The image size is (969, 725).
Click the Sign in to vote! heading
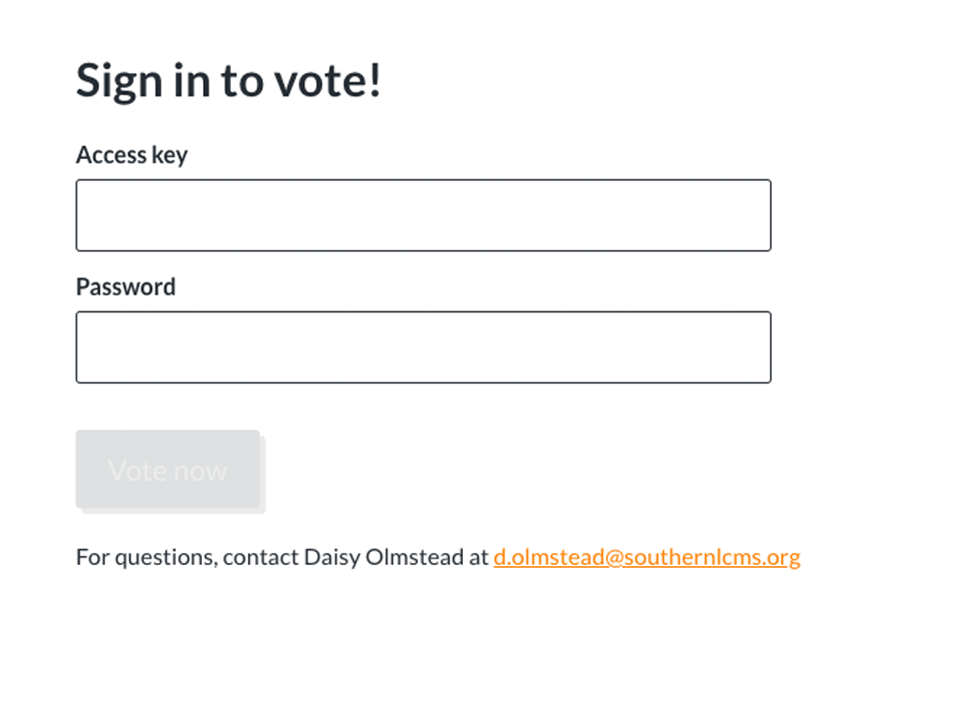pos(228,80)
